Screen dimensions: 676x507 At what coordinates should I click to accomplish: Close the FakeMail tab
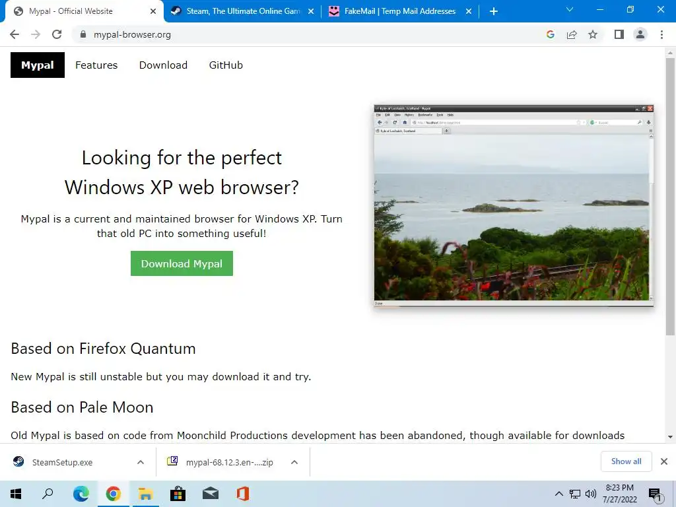(469, 11)
